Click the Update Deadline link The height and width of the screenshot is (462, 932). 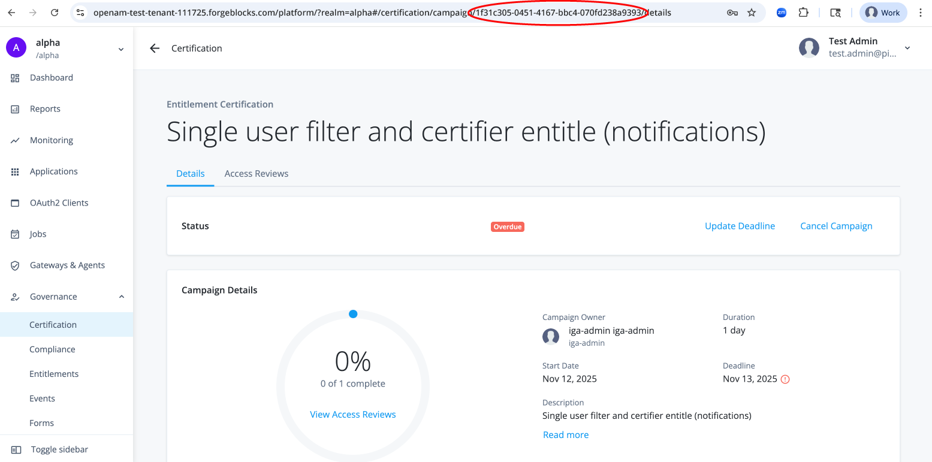(x=740, y=226)
